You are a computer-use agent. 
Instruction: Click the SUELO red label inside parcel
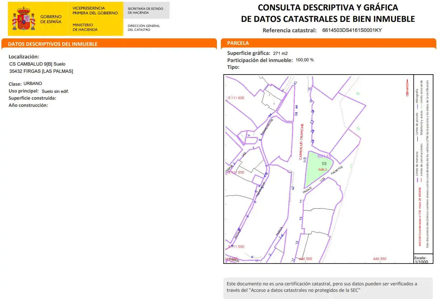tap(322, 169)
